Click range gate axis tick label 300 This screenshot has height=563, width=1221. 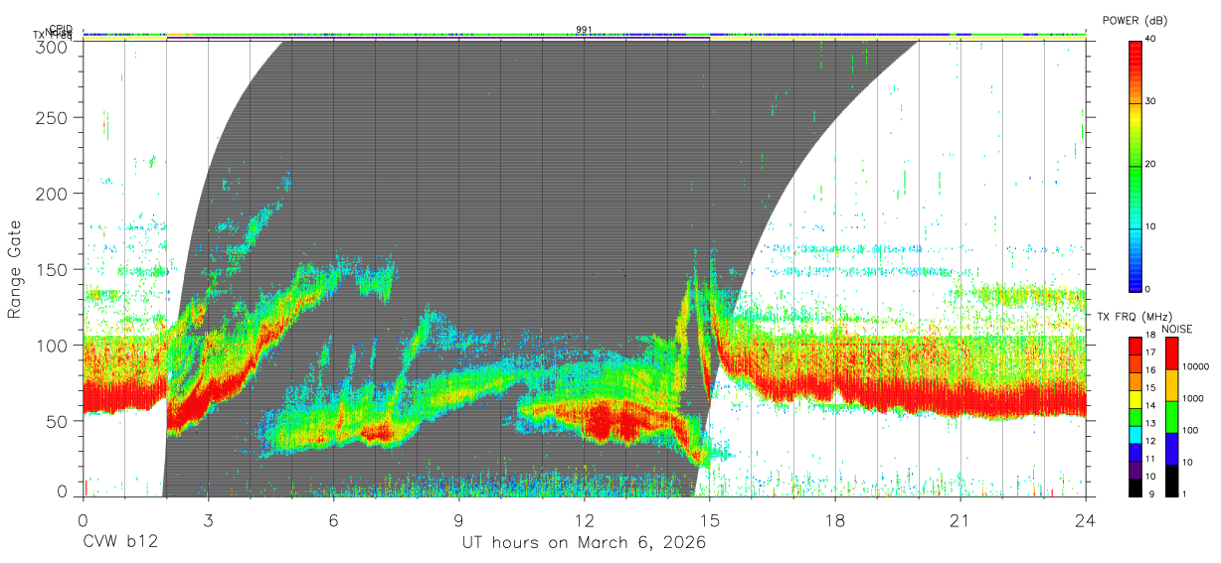(54, 46)
